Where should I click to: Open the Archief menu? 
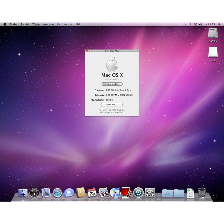coord(25,24)
